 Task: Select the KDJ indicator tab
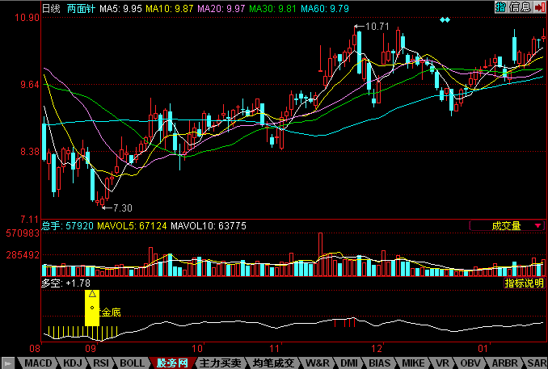coord(74,363)
